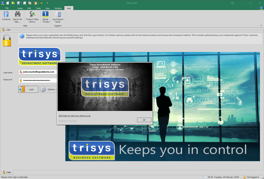The height and width of the screenshot is (179, 264).
Task: Click the 'Keeps you in control' banner image
Action: 162,106
